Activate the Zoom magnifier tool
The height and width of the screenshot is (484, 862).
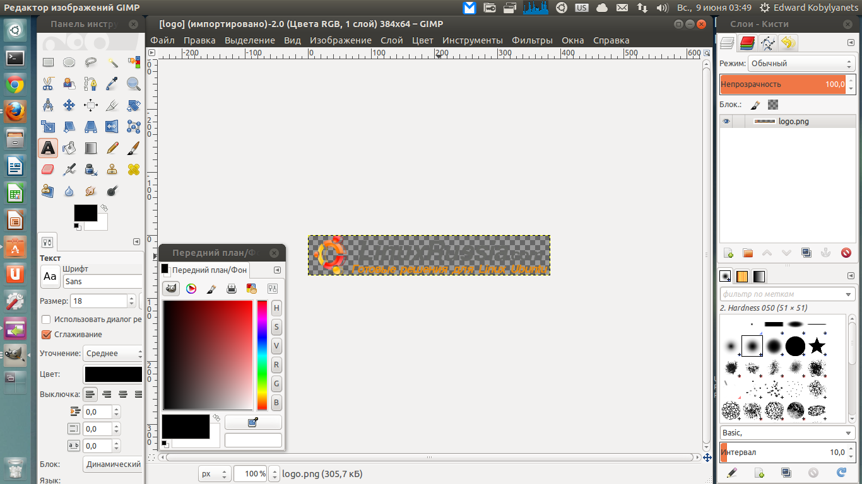coord(134,84)
